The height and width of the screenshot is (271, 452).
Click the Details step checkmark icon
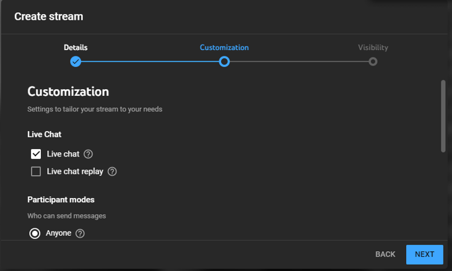[x=76, y=62]
